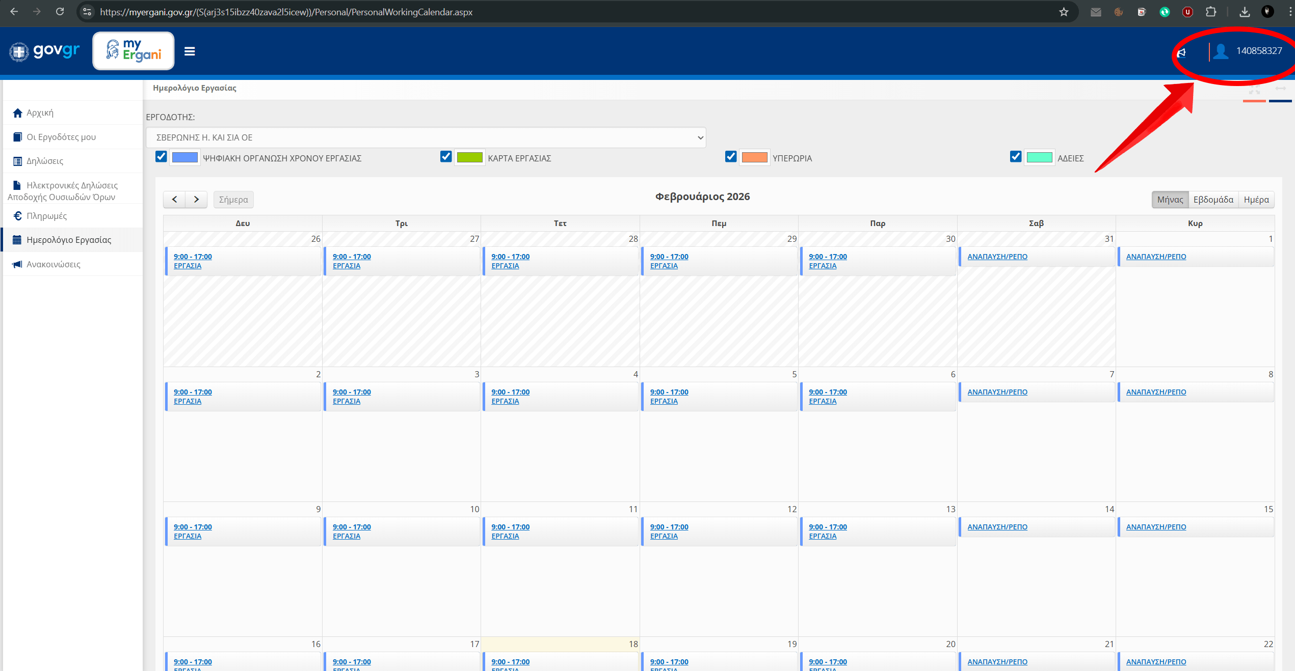Open the ΕΡΓΟΔΟΤΗΣ employer dropdown
The width and height of the screenshot is (1295, 671).
tap(426, 137)
